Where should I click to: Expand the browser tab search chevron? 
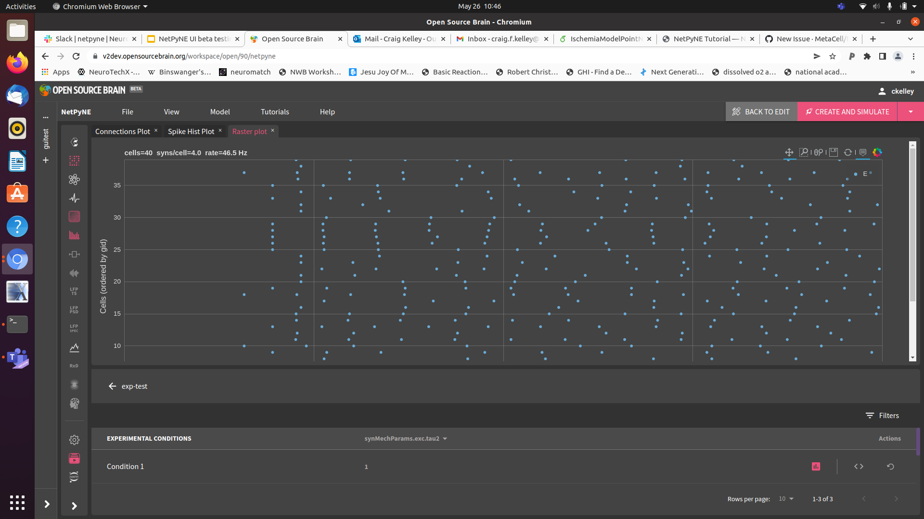(x=910, y=39)
